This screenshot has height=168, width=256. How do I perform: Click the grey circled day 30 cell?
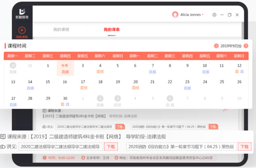coord(13,68)
